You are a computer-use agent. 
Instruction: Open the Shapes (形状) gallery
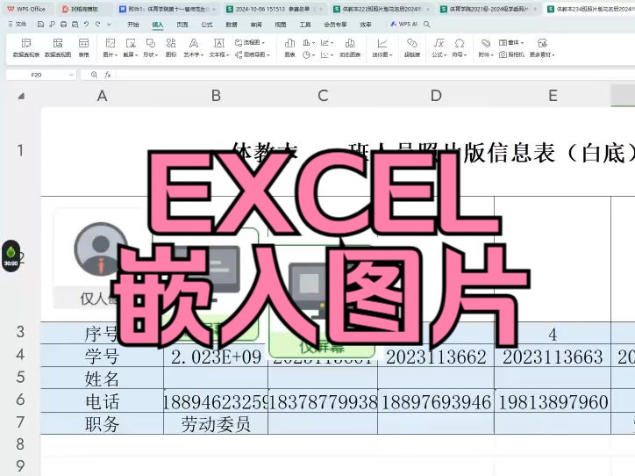coord(151,47)
